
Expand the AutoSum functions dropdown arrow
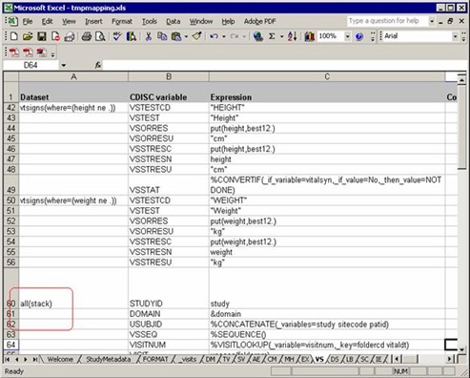[x=281, y=36]
